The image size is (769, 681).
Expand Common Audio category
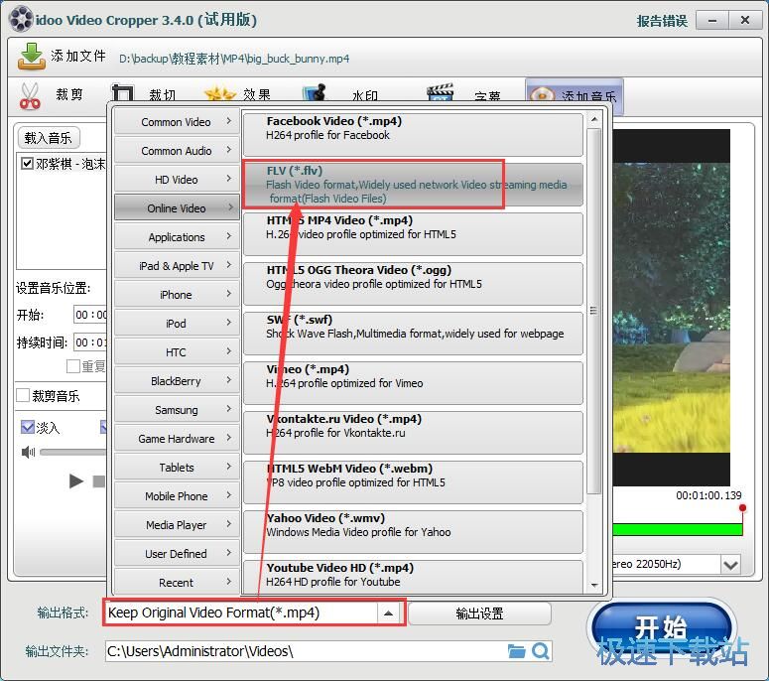[x=177, y=151]
